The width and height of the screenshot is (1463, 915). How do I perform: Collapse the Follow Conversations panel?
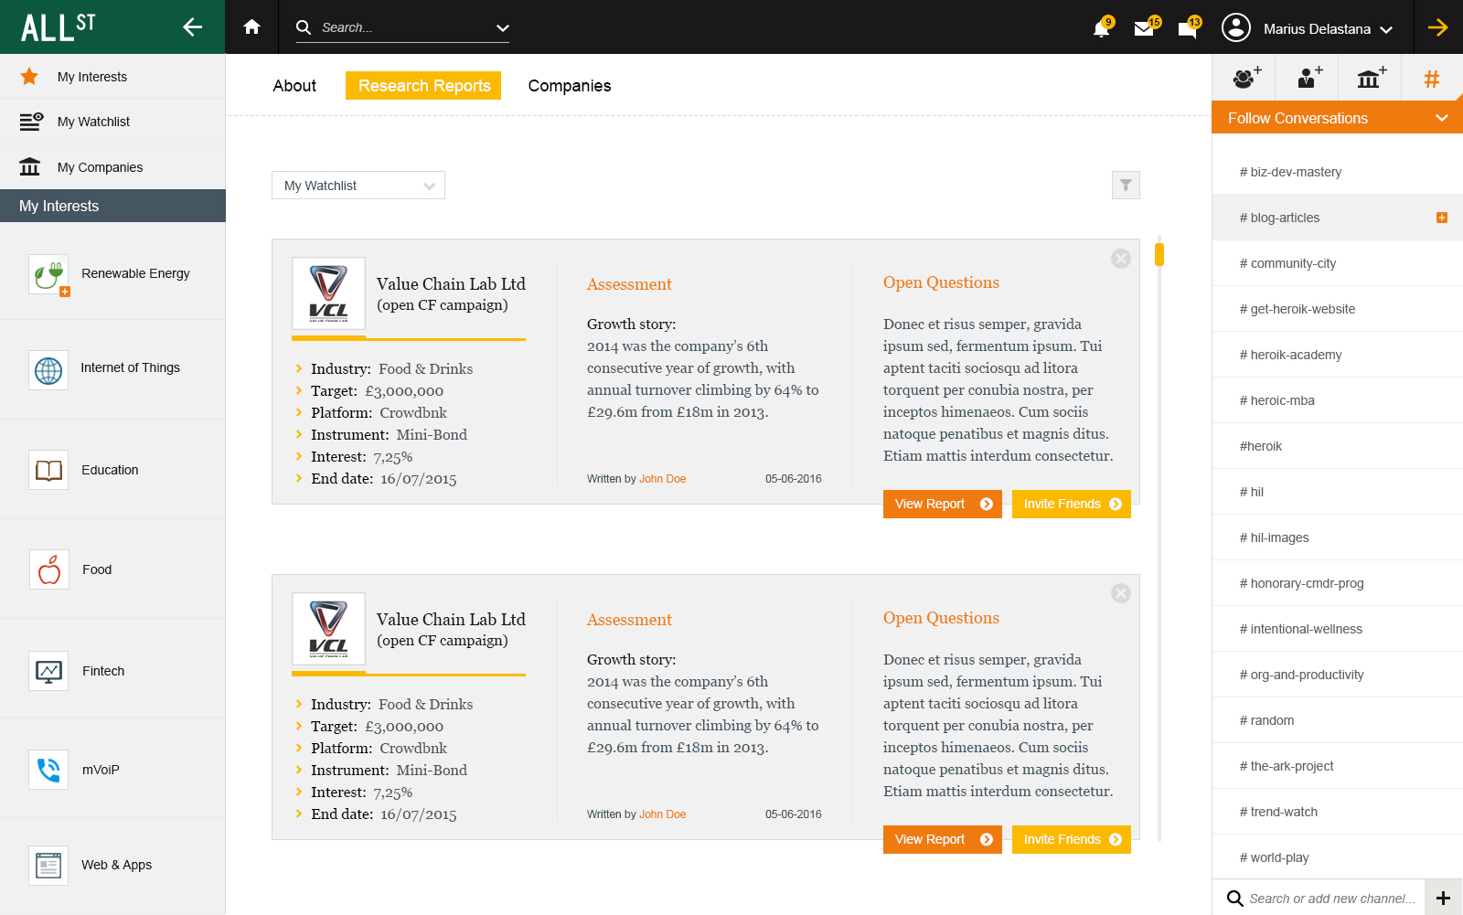1442,118
